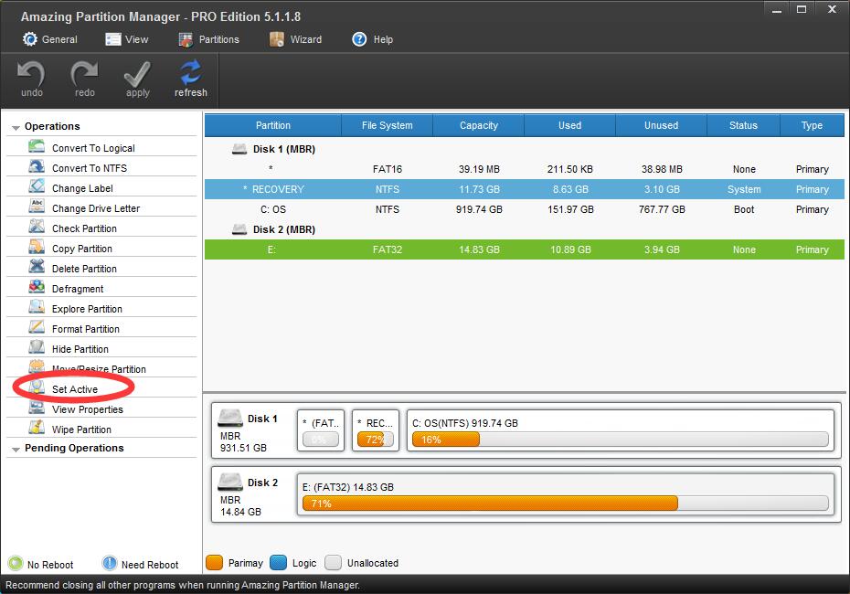Click the Check Partition icon
The height and width of the screenshot is (594, 850).
point(37,227)
